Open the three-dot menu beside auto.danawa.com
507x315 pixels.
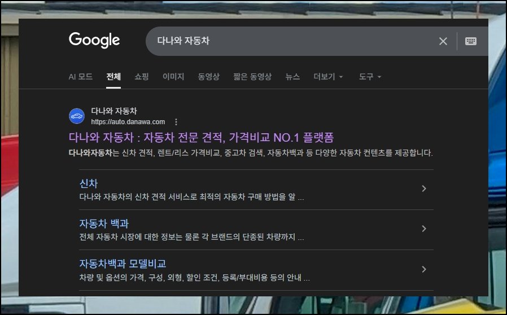176,122
